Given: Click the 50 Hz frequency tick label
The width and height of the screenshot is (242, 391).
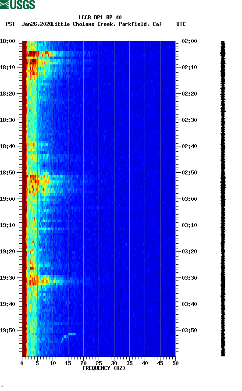Looking at the screenshot, I should point(175,363).
